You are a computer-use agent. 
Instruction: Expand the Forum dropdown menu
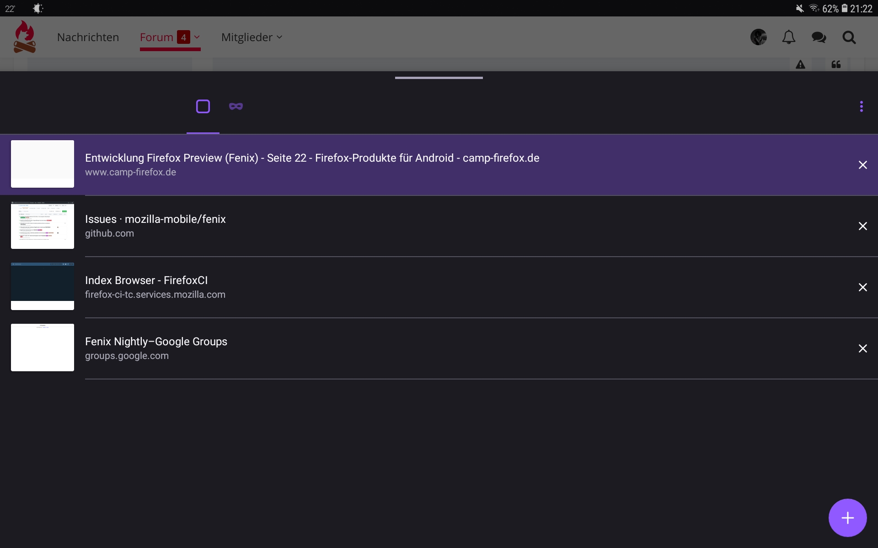tap(197, 37)
